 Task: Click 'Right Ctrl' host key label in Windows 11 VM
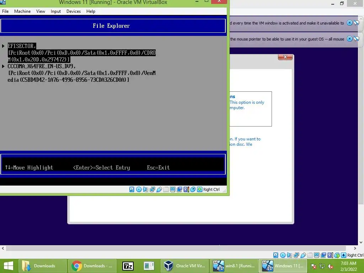(x=211, y=189)
